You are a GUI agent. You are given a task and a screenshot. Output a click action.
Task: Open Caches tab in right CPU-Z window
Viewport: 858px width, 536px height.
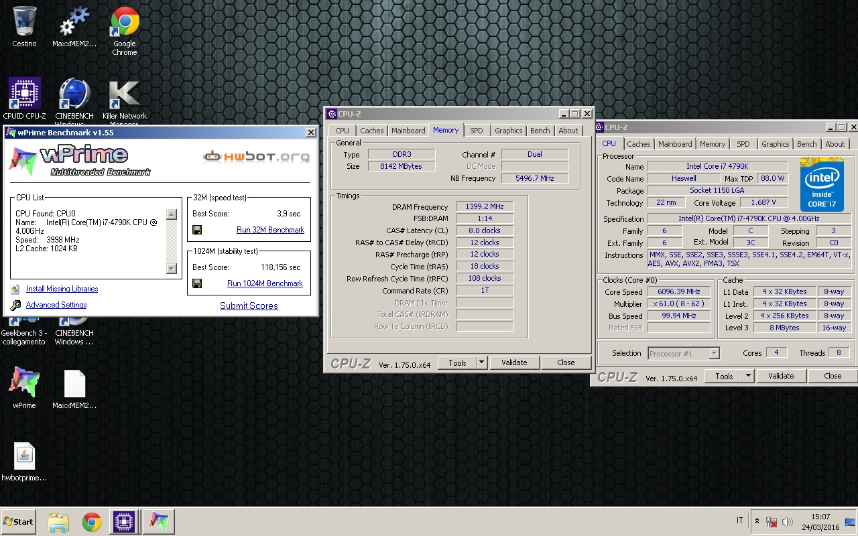(639, 144)
